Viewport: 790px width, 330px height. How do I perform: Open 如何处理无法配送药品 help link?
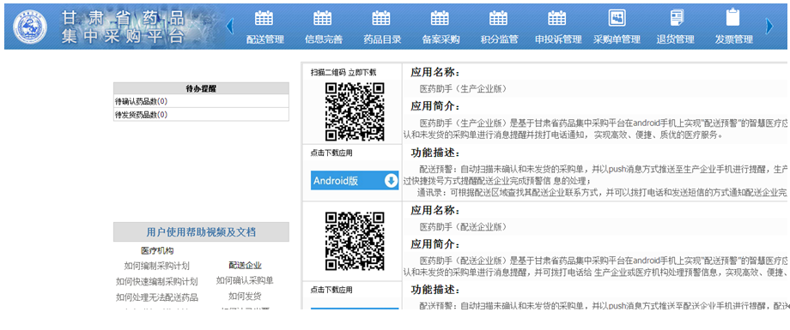(x=156, y=297)
